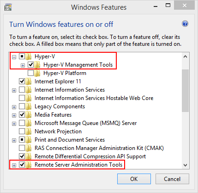The height and width of the screenshot is (193, 198).
Task: Click the Network Projection folder icon
Action: pos(29,131)
